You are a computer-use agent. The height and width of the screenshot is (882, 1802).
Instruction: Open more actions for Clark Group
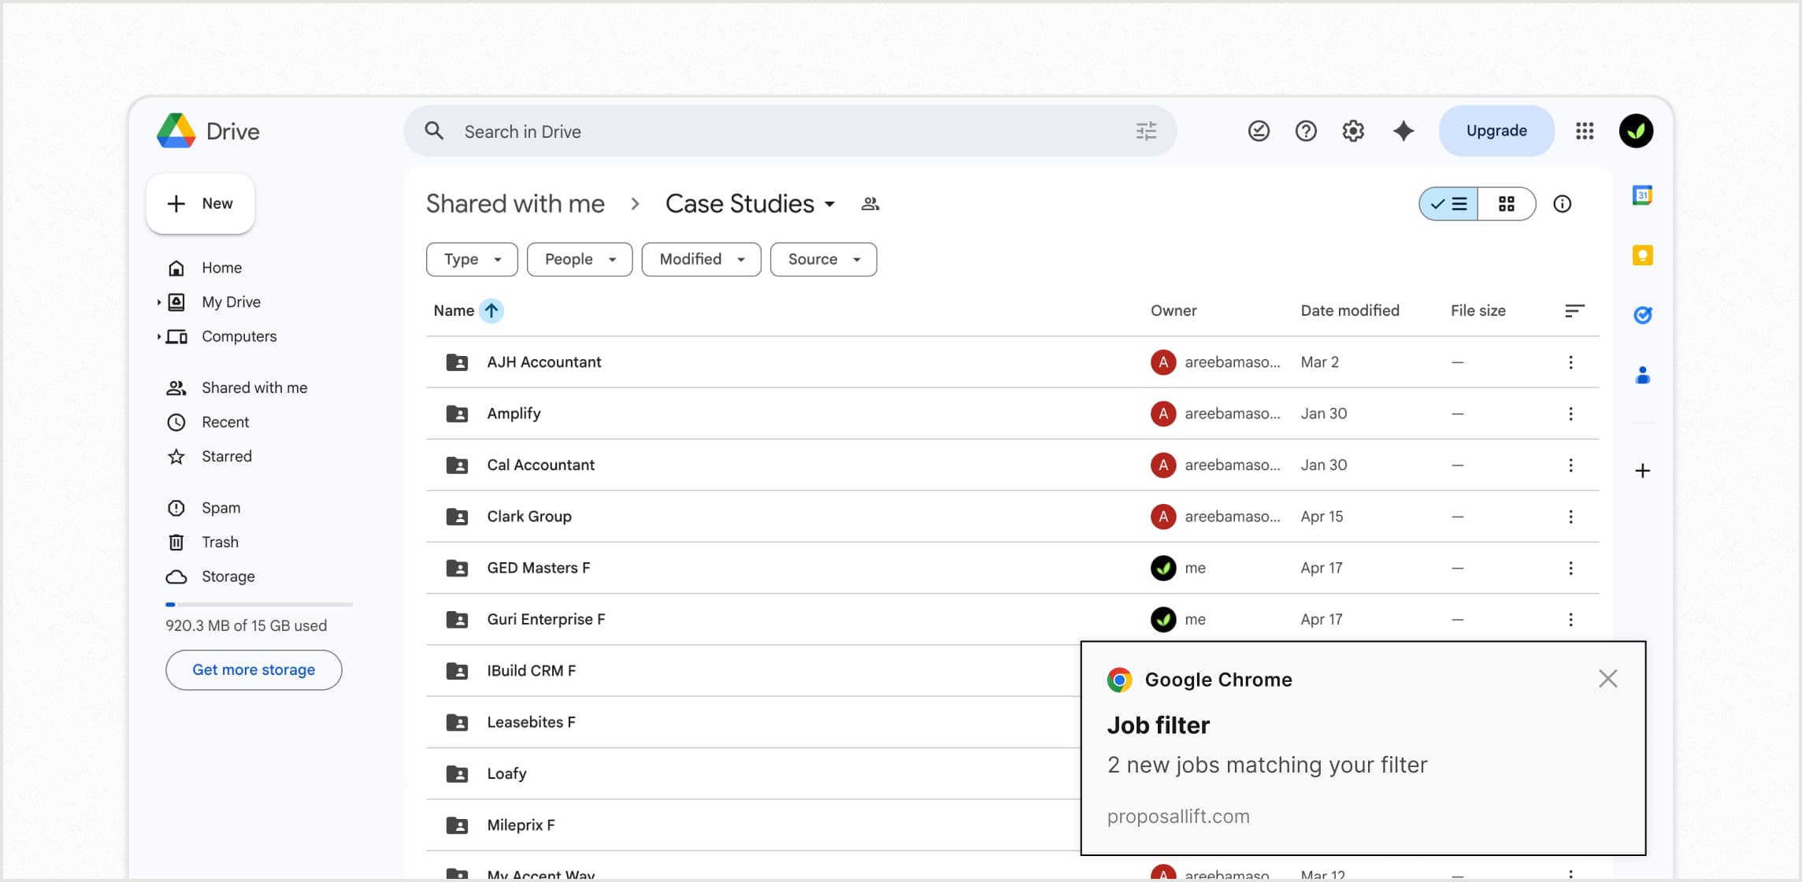point(1570,517)
